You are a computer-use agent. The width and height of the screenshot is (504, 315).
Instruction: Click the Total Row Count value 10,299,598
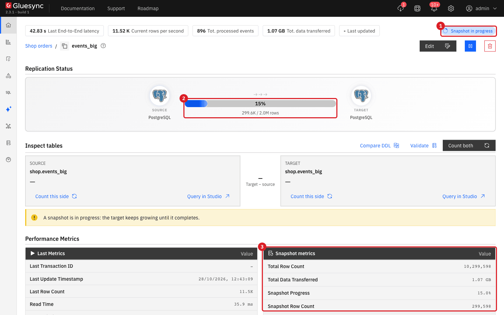[x=477, y=266]
